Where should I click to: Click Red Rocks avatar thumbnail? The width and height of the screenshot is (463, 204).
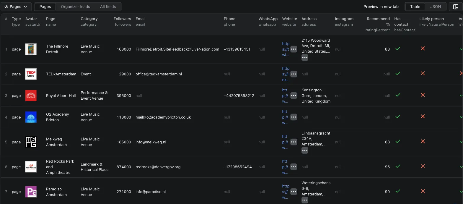click(x=31, y=167)
